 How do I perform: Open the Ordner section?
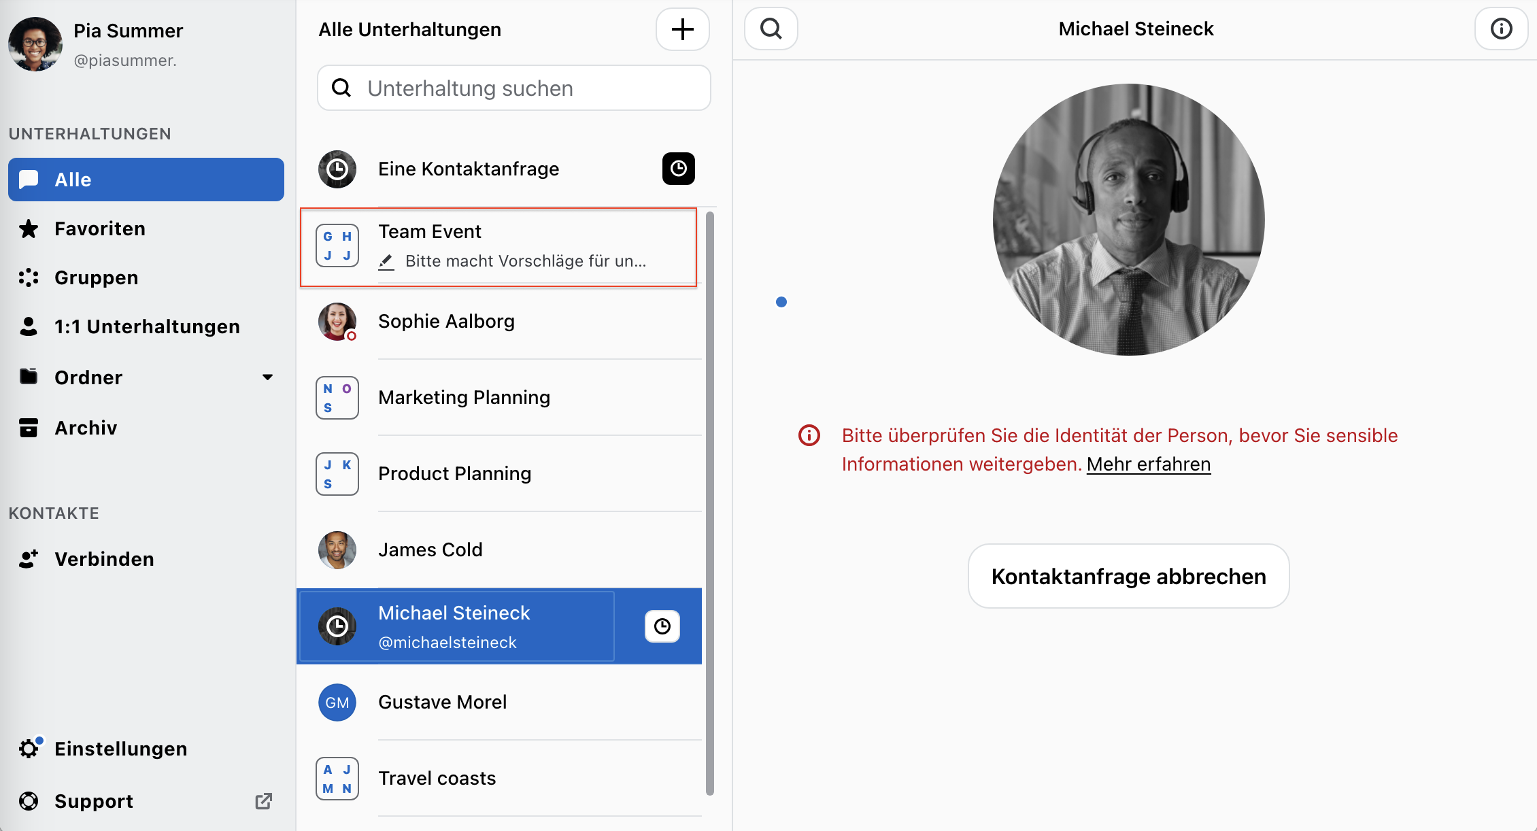point(146,377)
